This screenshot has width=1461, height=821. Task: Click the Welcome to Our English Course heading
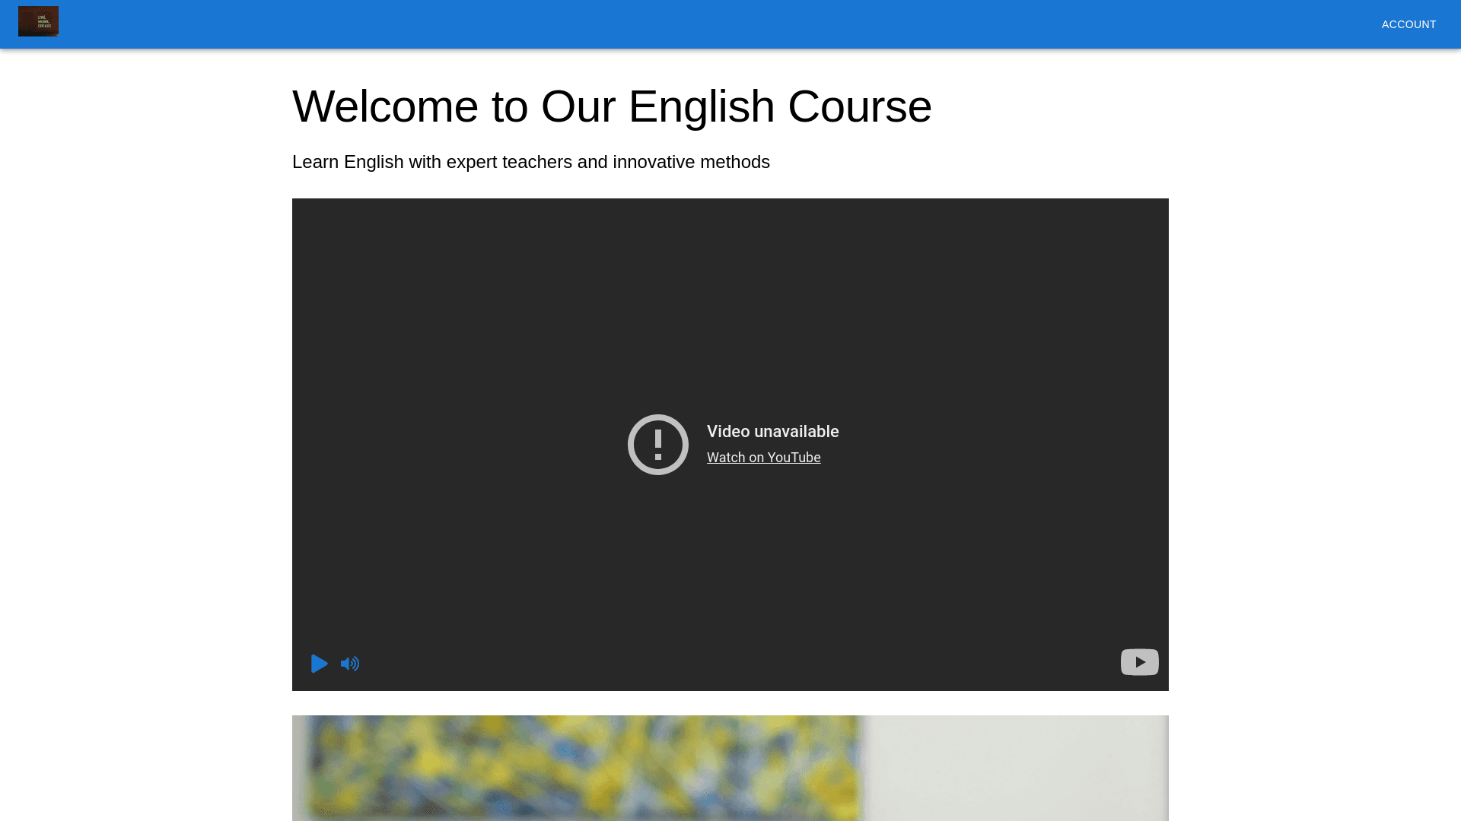coord(612,106)
